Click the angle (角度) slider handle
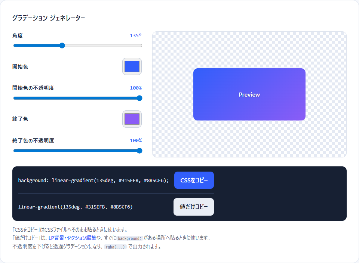This screenshot has height=263, width=359. pyautogui.click(x=62, y=46)
